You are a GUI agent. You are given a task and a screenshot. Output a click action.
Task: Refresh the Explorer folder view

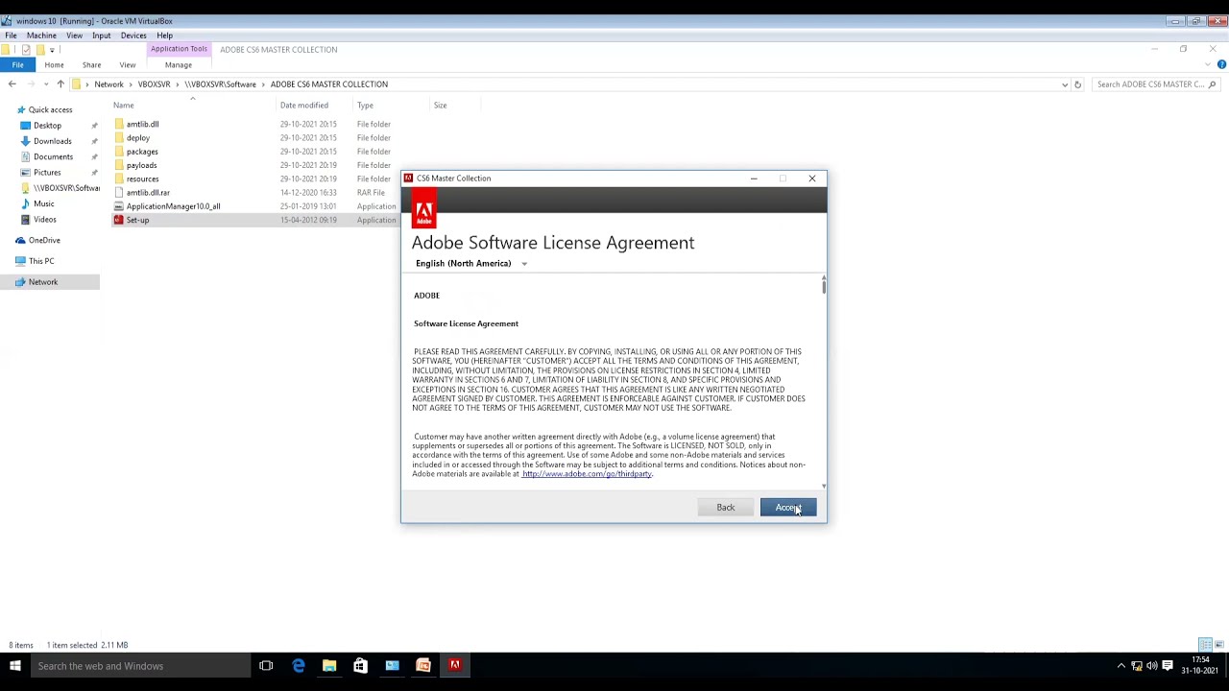1077,84
